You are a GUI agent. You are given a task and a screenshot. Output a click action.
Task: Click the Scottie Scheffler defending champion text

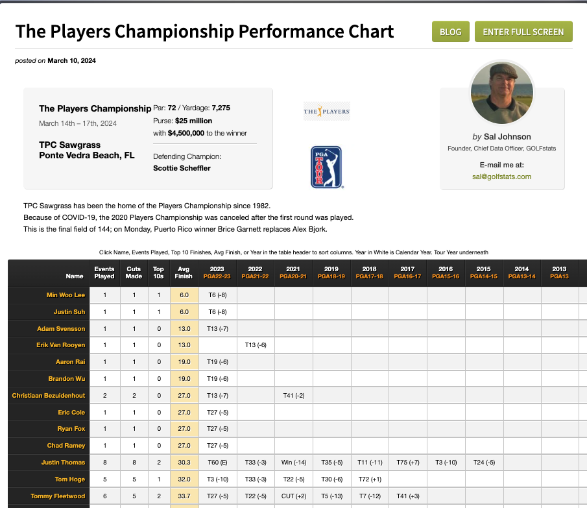click(182, 168)
